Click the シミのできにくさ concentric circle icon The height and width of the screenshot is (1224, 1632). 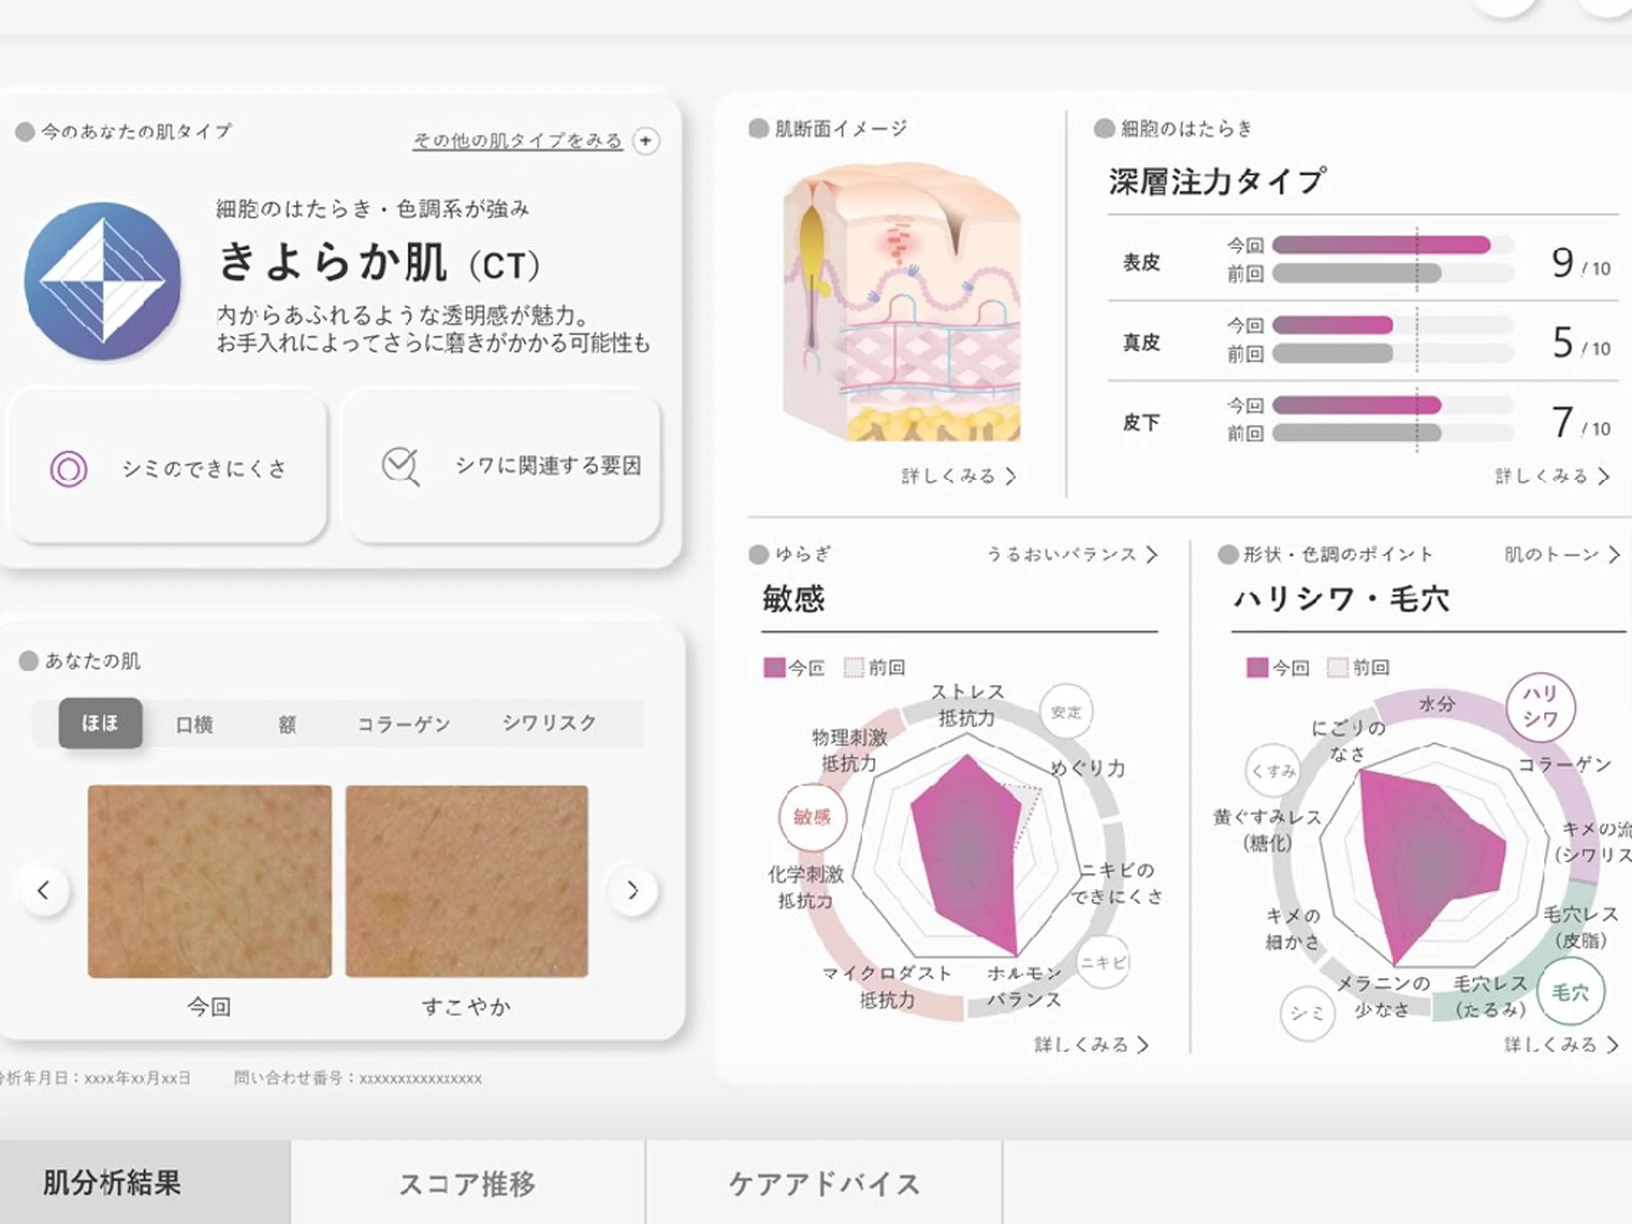(68, 469)
